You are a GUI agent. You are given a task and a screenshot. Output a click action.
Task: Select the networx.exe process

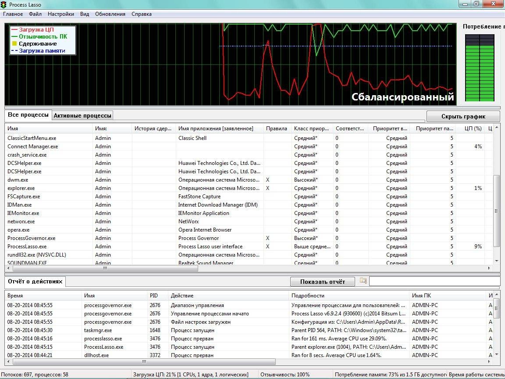(x=249, y=222)
